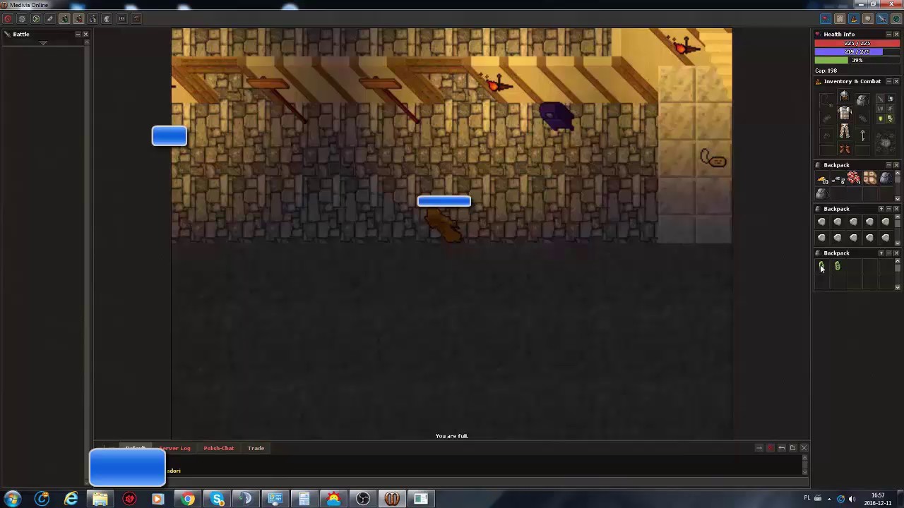Click the red logout icon in top toolbar

click(8, 19)
